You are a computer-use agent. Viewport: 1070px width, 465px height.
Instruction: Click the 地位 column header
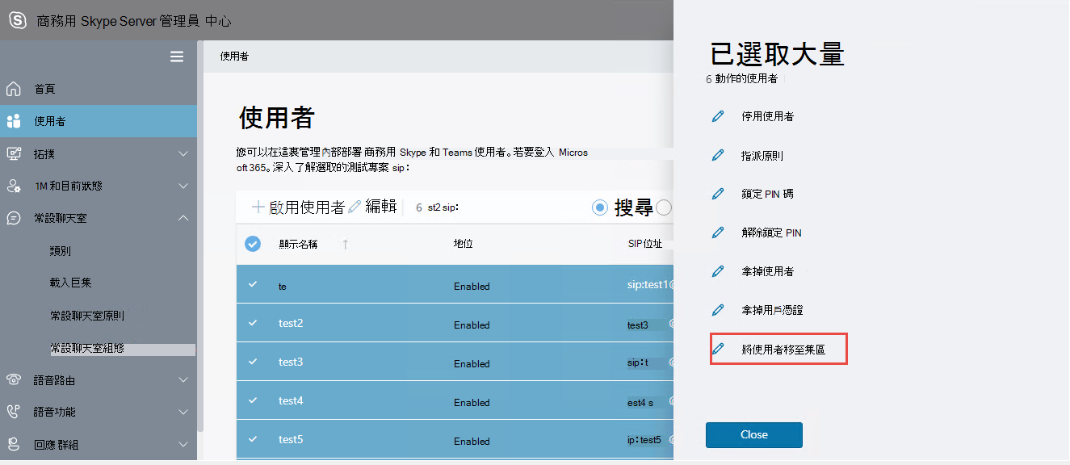coord(464,244)
